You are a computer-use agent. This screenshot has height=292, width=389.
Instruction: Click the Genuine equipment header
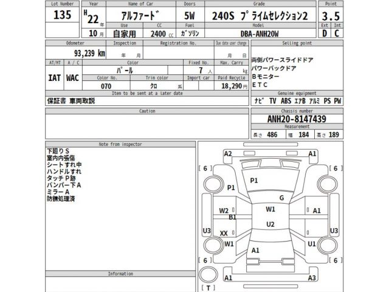tap(297, 93)
